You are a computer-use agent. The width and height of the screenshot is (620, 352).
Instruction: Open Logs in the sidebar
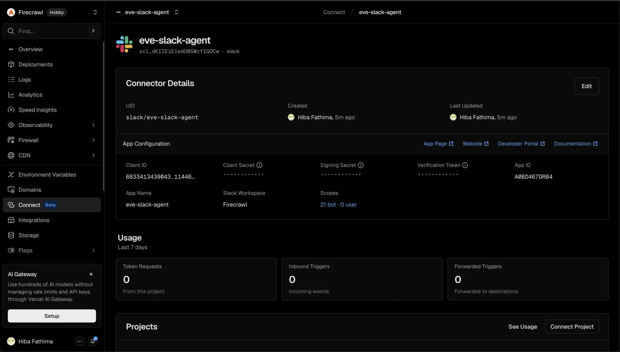52,80
